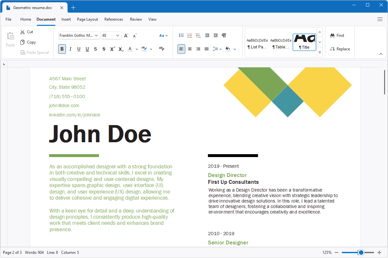
Task: Toggle paragraph marks visibility
Action: click(x=224, y=35)
